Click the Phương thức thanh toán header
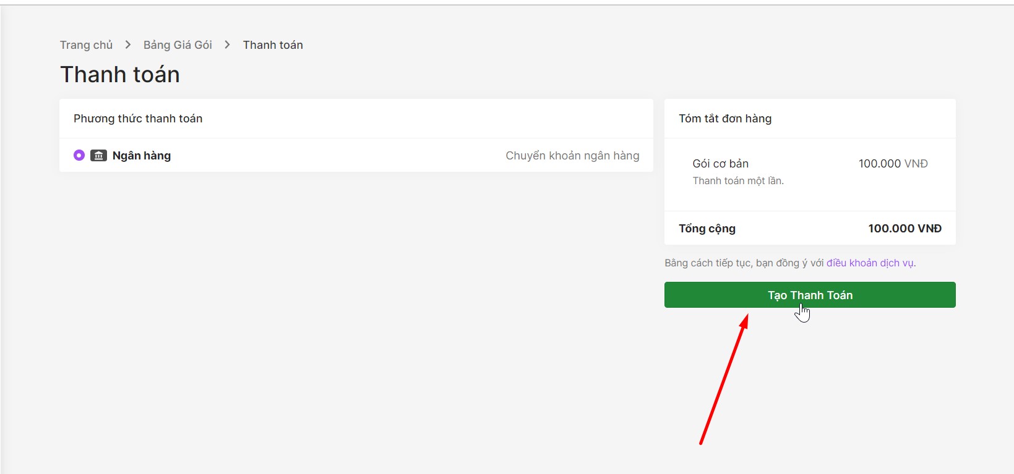The image size is (1014, 474). coord(138,119)
